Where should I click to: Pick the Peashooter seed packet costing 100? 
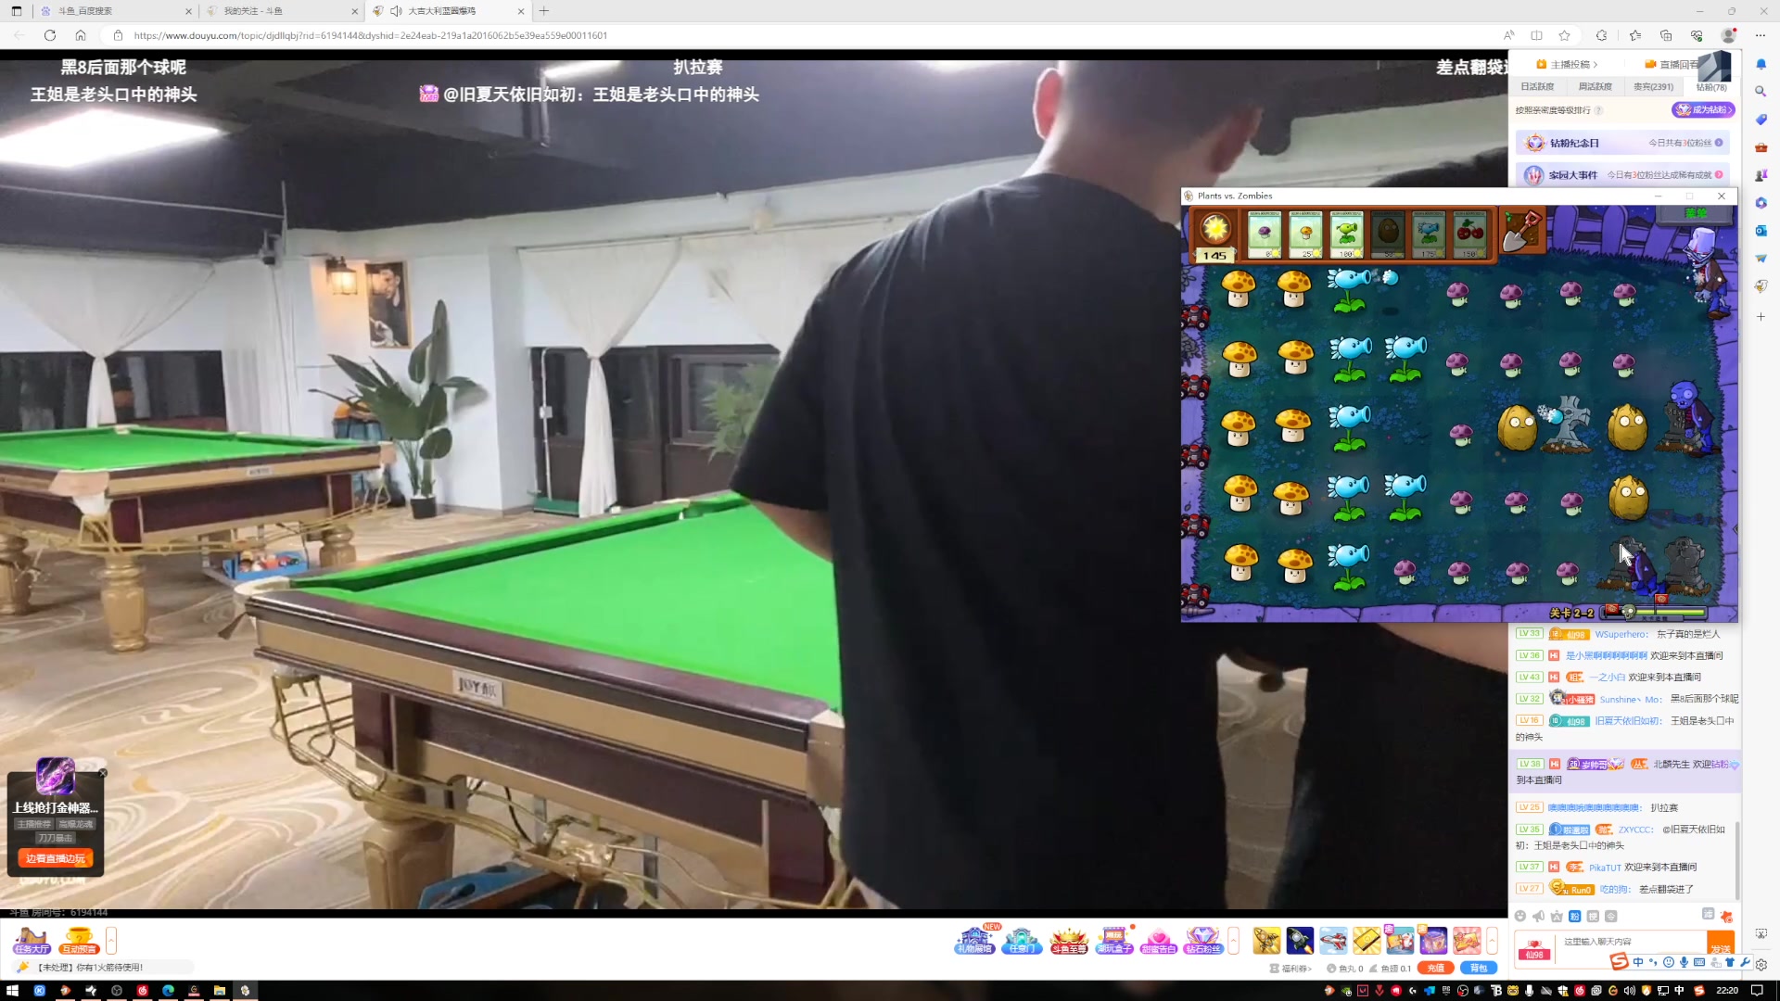1347,234
